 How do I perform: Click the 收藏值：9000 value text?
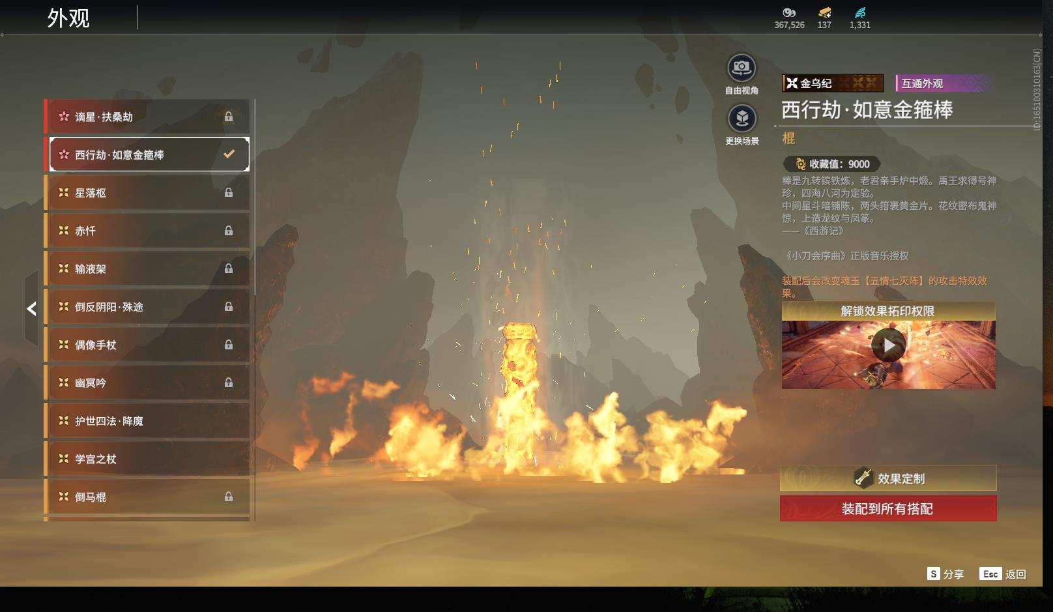pyautogui.click(x=839, y=164)
